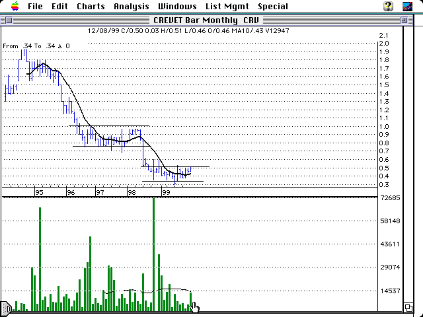Click the 0.5 price axis label
Screen dimensions: 423x317
coord(384,168)
